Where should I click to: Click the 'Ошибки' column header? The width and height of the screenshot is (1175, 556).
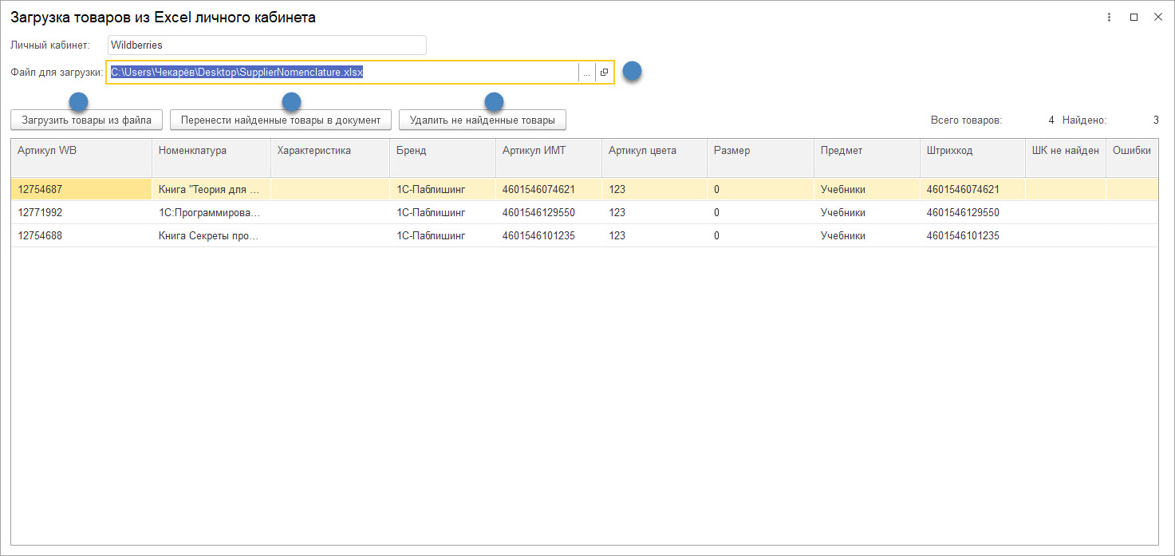(1131, 151)
